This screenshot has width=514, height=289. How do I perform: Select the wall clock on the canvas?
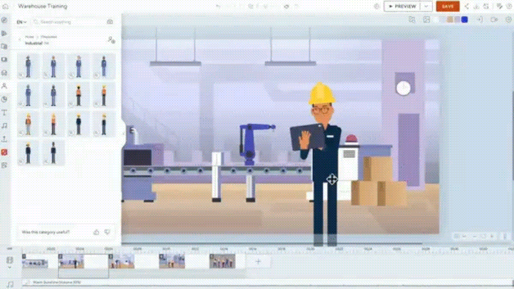point(403,88)
